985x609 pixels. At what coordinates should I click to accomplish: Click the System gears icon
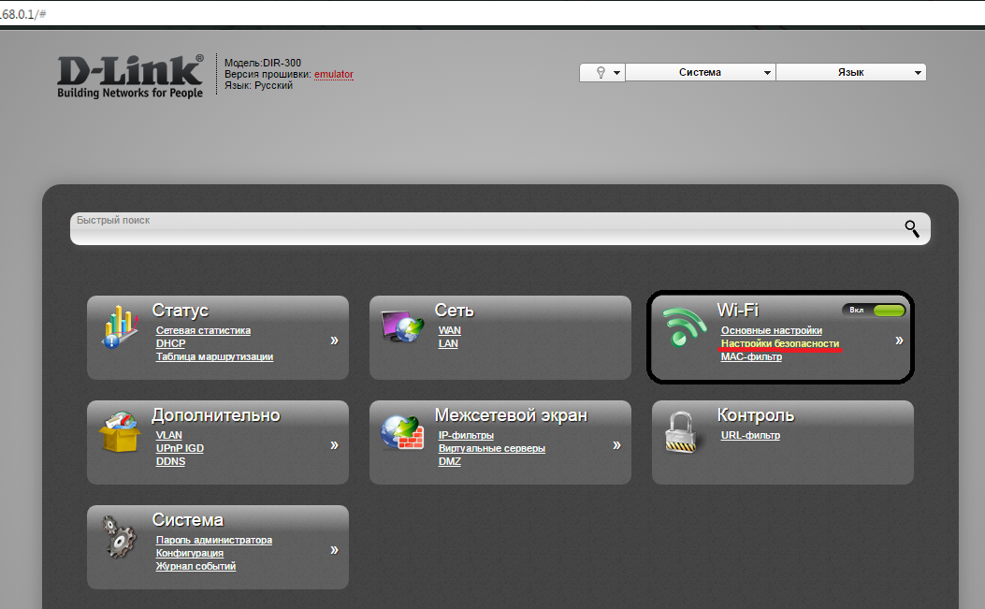pyautogui.click(x=120, y=537)
